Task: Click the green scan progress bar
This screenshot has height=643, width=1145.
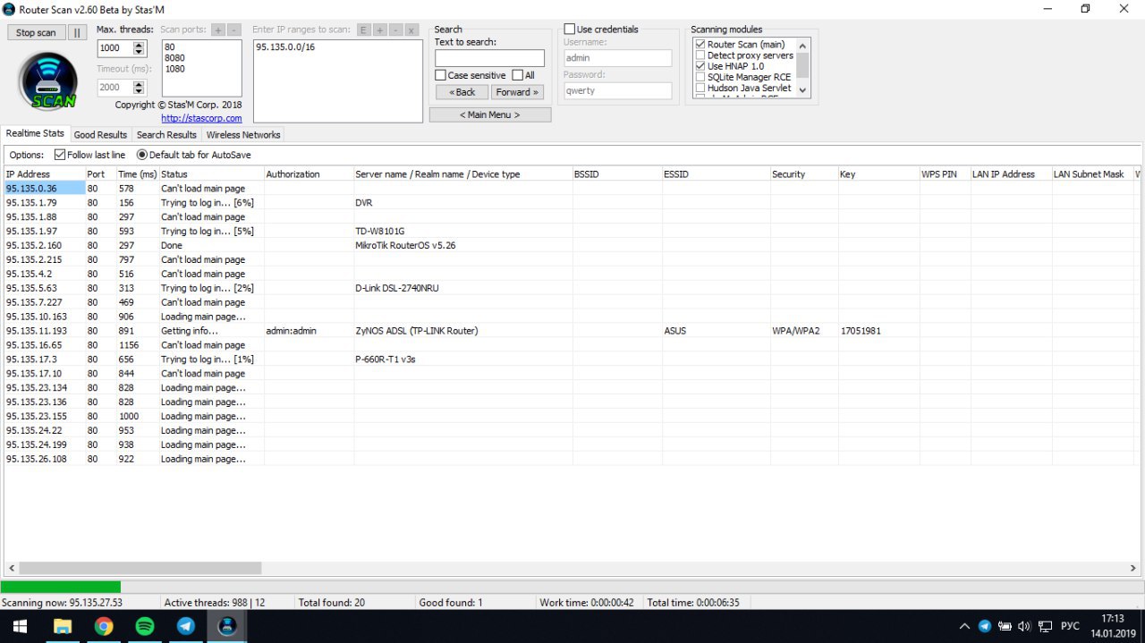Action: pos(61,587)
